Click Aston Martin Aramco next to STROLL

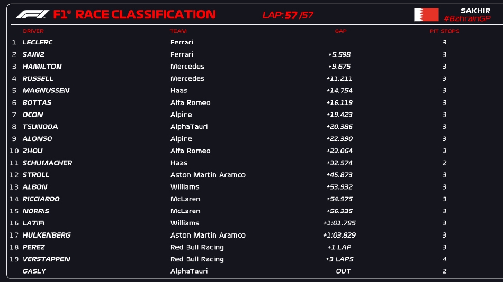click(208, 175)
